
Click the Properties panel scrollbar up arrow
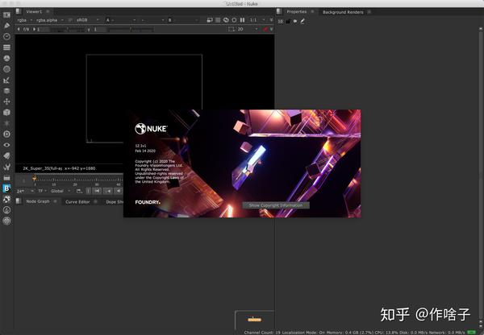tap(481, 28)
